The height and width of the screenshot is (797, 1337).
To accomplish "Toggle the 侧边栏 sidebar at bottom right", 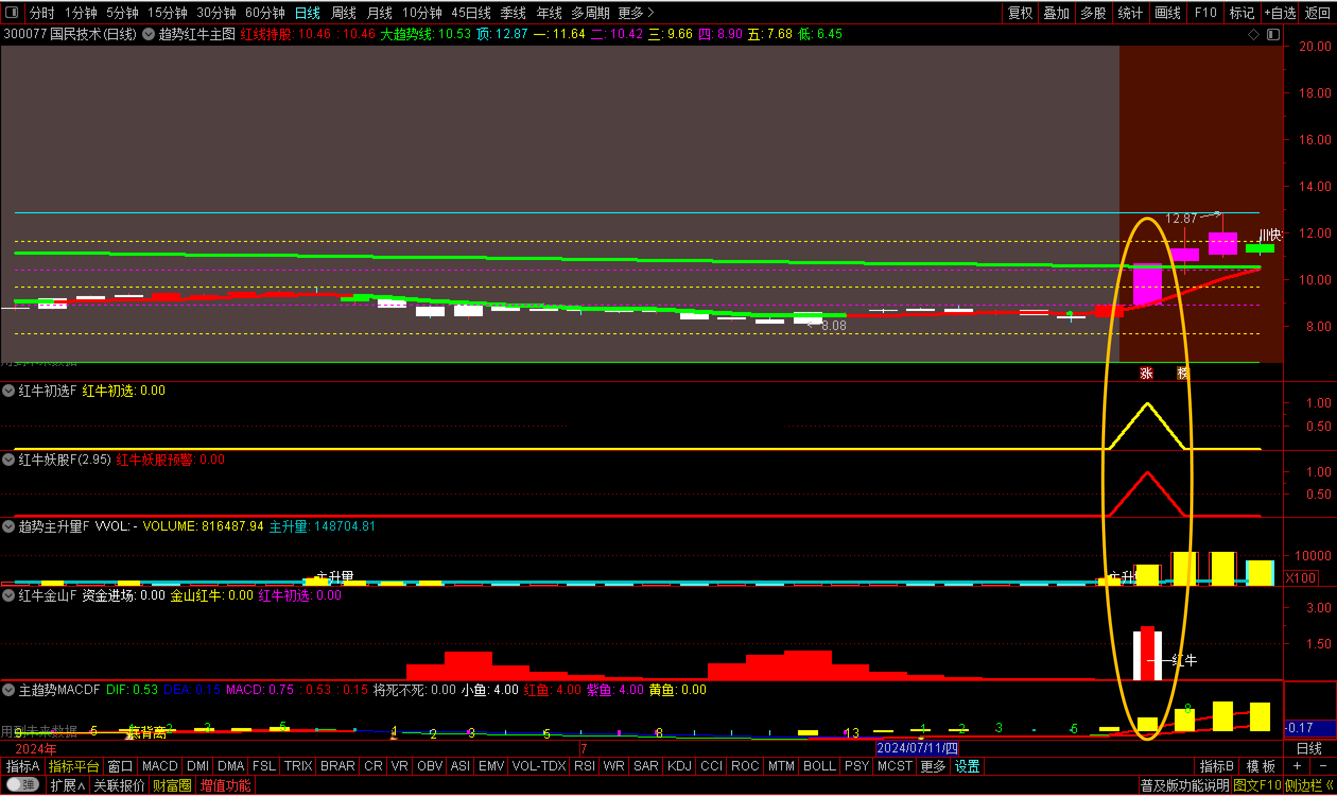I will click(1309, 786).
